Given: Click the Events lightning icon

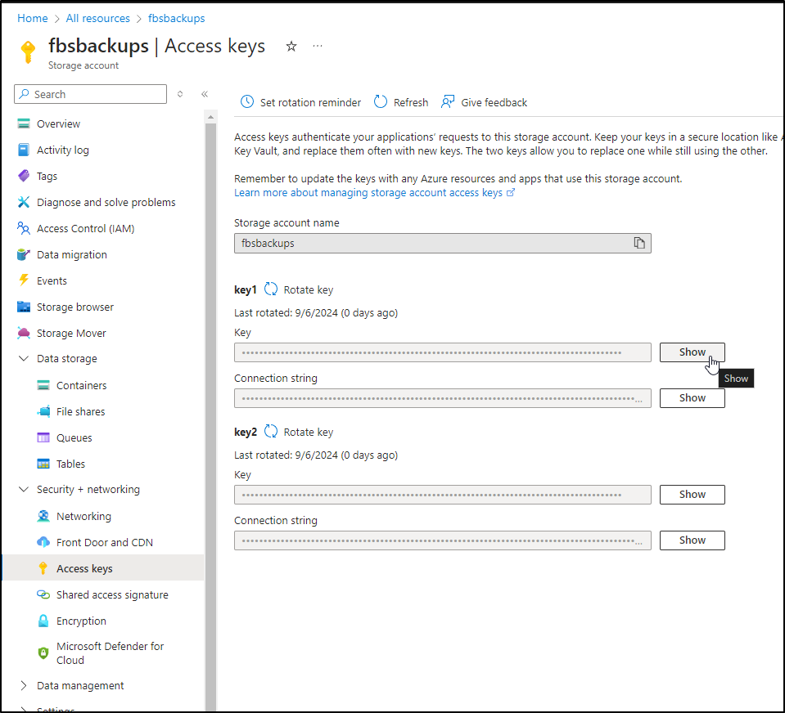Looking at the screenshot, I should click(24, 280).
